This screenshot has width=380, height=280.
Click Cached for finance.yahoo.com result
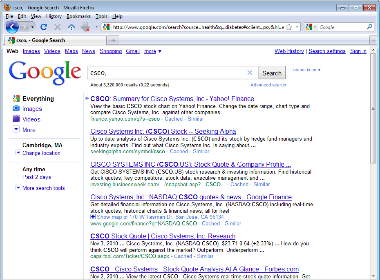[174, 119]
